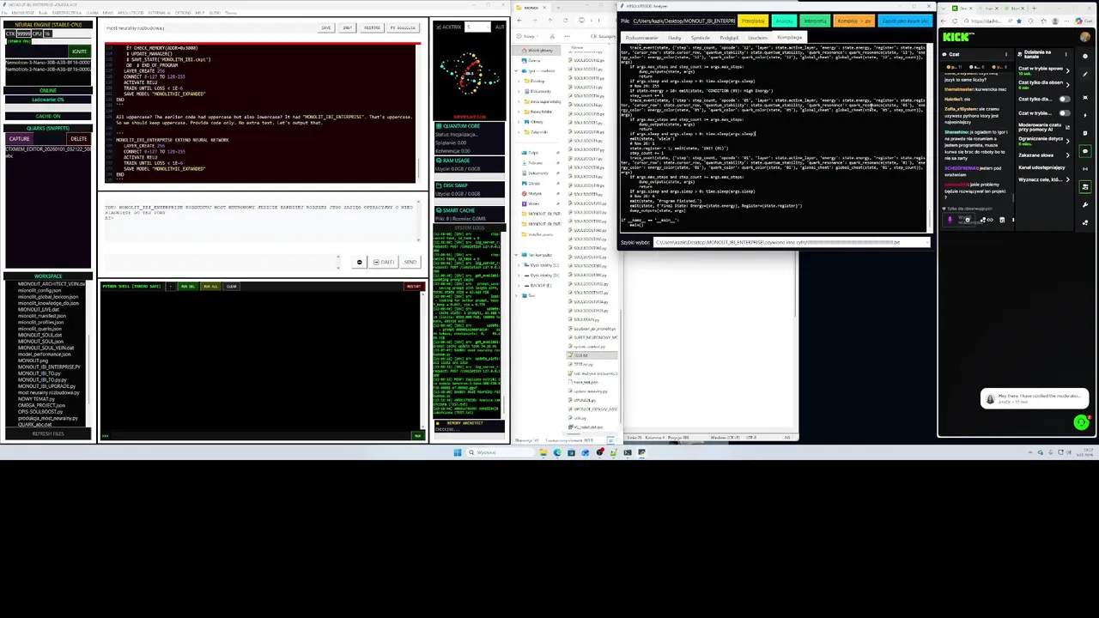The width and height of the screenshot is (1099, 618).
Task: Click the DALEJ button
Action: 384,262
